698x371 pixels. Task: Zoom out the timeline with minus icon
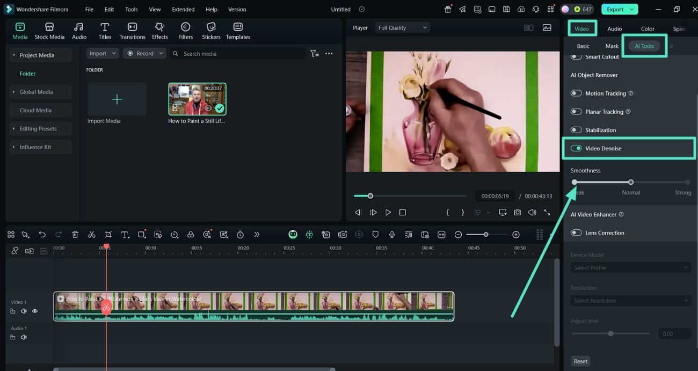[458, 235]
